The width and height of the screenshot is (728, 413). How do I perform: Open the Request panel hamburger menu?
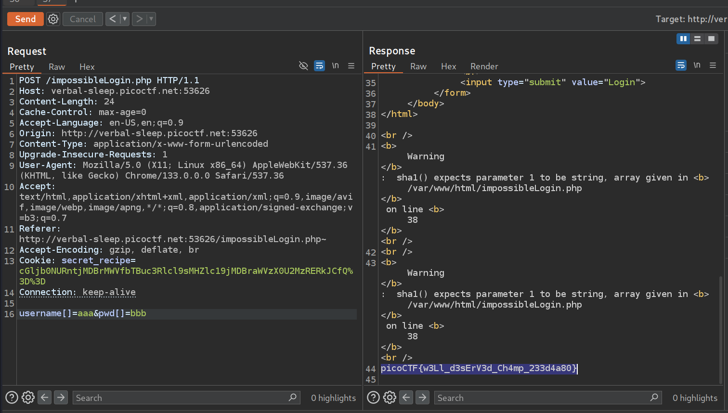pyautogui.click(x=351, y=66)
